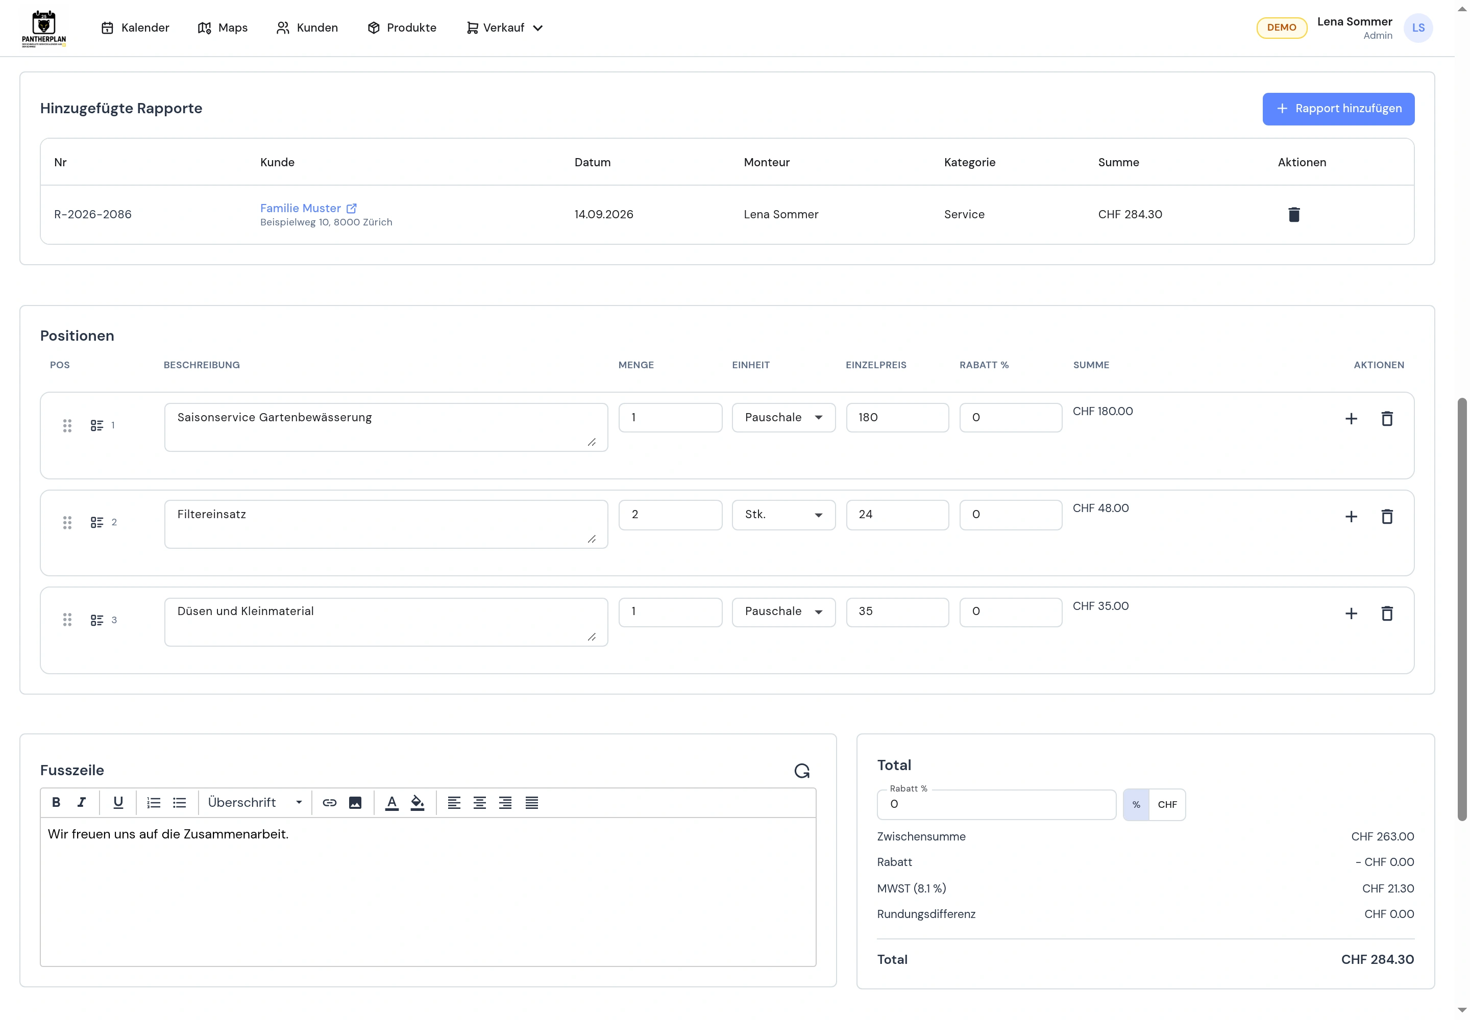This screenshot has width=1470, height=1020.
Task: Go to the Maps page
Action: click(223, 28)
